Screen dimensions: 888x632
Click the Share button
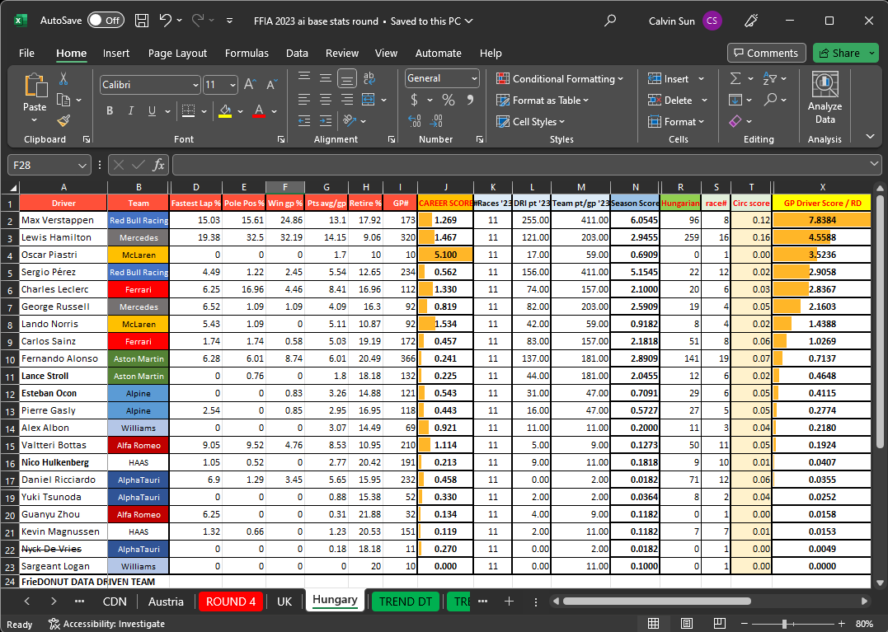[846, 54]
